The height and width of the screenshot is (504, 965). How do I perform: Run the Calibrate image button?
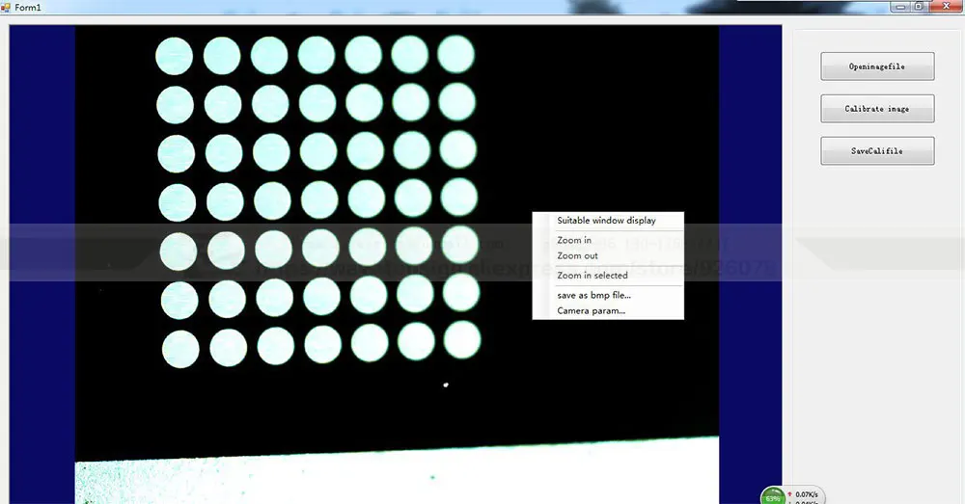coord(877,109)
